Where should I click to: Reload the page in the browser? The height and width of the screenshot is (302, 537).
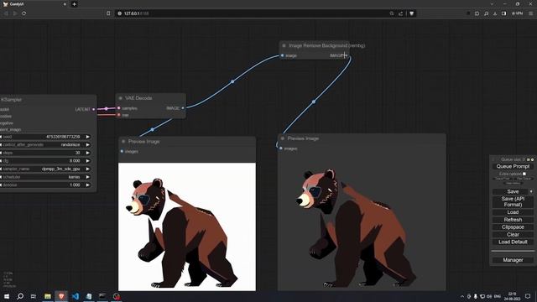click(24, 13)
